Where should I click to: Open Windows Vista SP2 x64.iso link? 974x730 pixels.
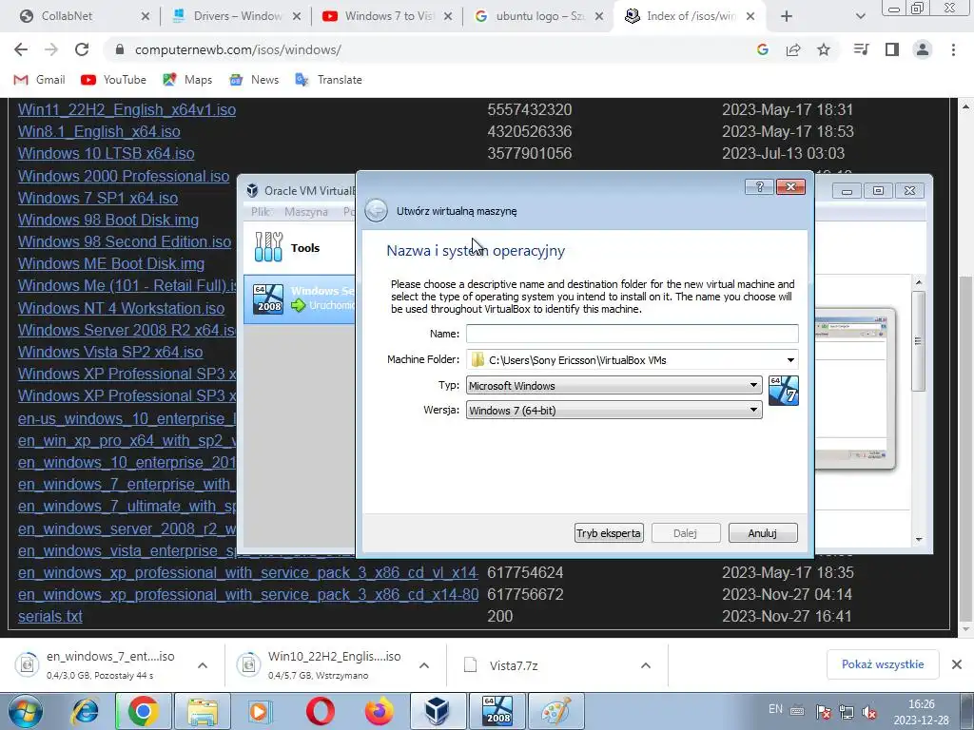(110, 352)
